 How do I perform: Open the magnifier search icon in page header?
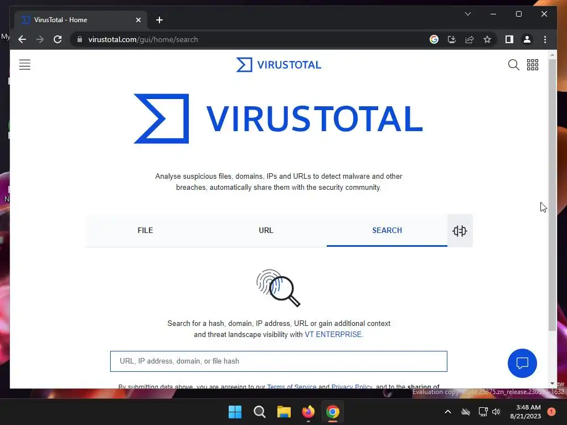pos(513,65)
